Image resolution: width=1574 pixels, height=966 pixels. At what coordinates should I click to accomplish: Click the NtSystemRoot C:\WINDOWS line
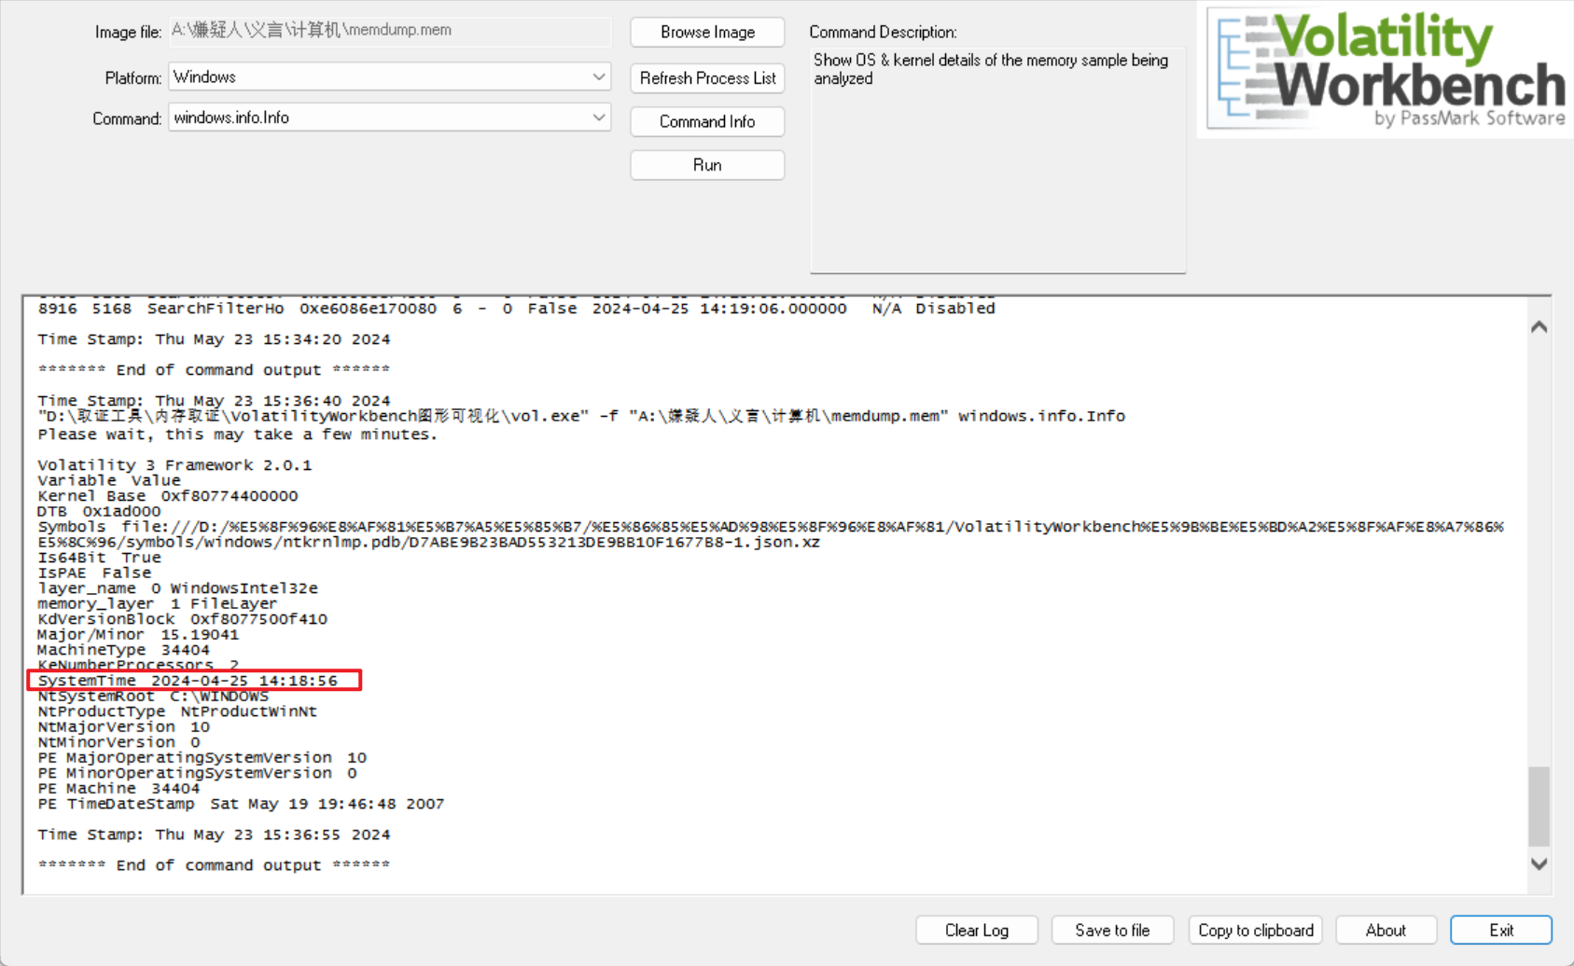153,697
